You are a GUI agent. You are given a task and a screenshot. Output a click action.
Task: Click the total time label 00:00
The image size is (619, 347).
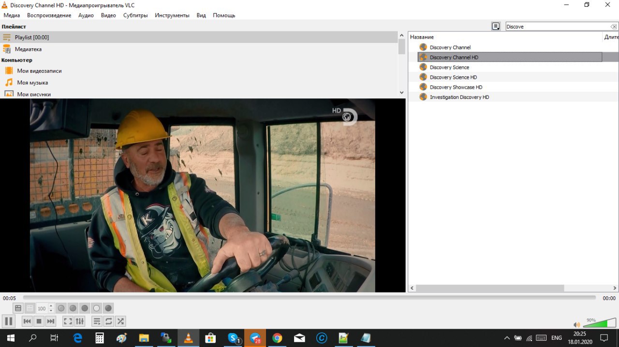click(x=609, y=298)
